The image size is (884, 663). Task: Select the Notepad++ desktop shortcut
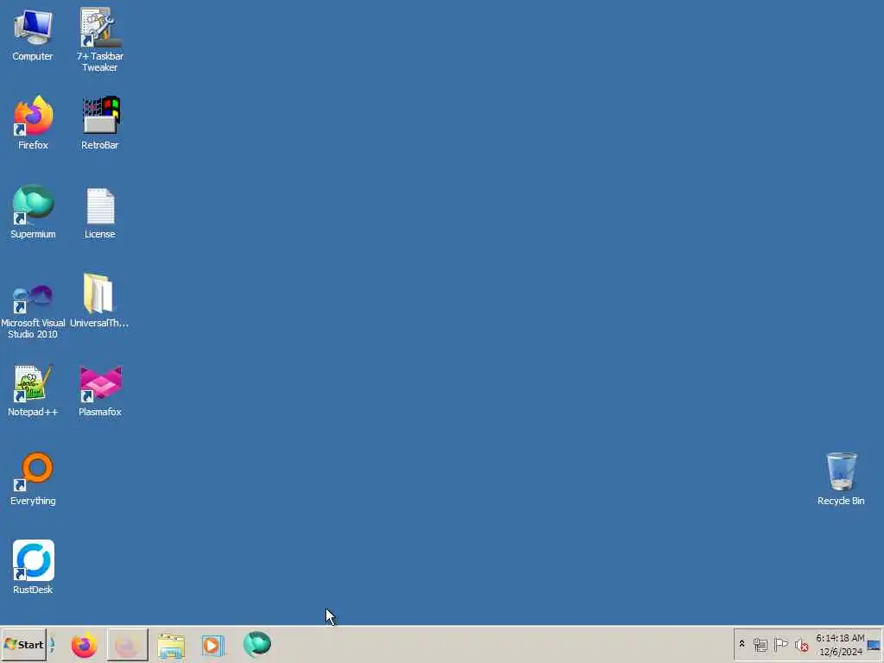(x=33, y=390)
